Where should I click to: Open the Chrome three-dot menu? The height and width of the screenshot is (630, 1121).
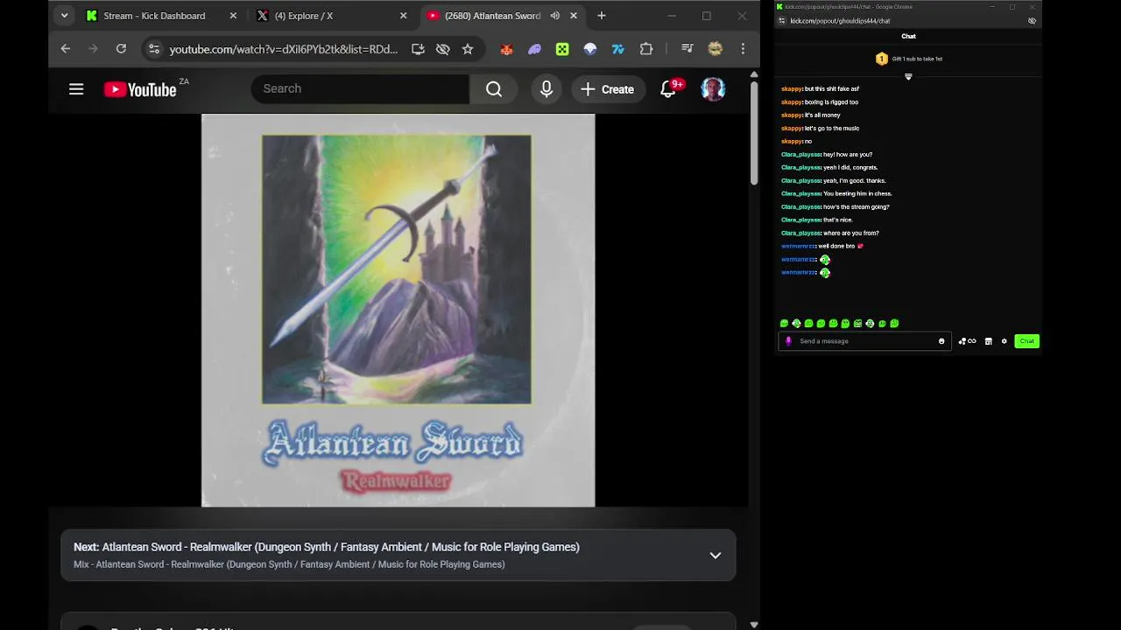(743, 49)
